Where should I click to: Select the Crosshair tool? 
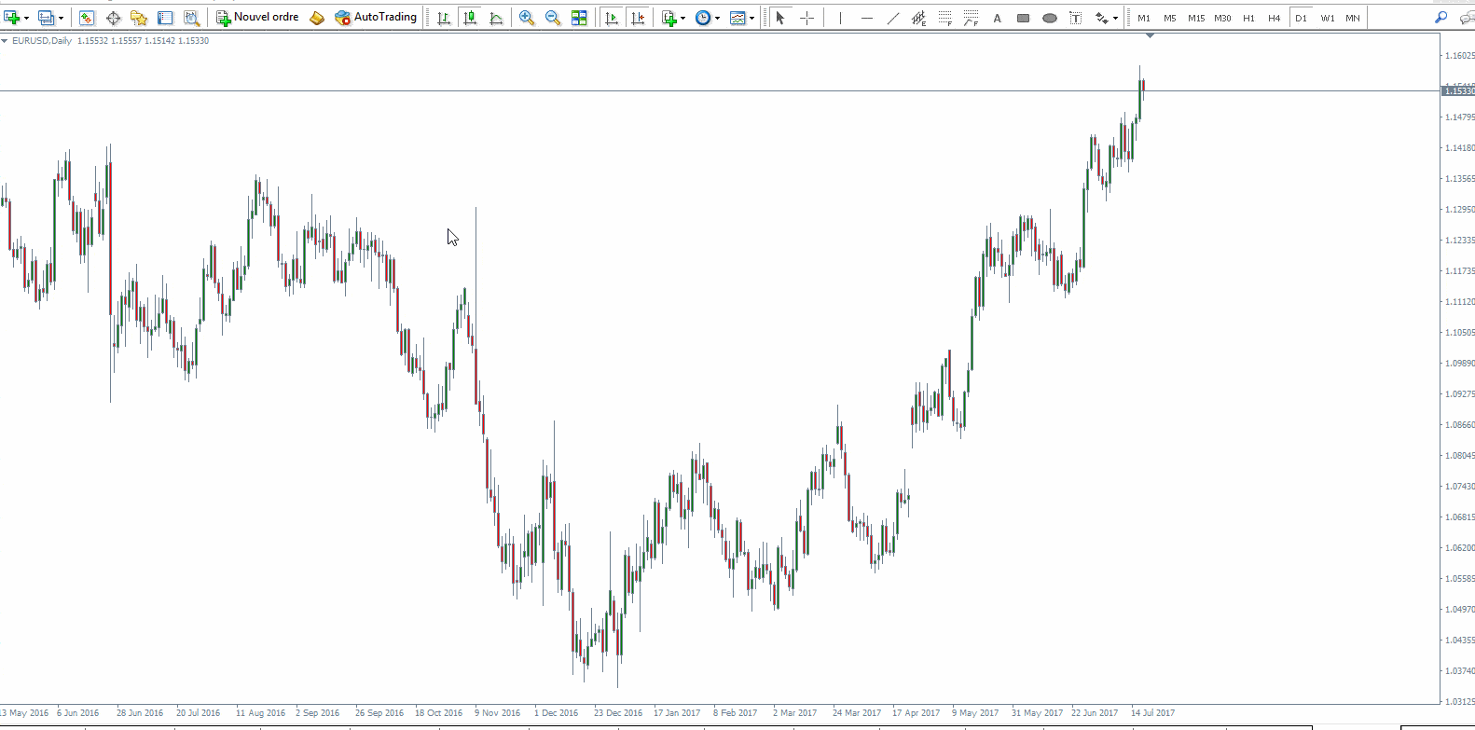click(806, 18)
